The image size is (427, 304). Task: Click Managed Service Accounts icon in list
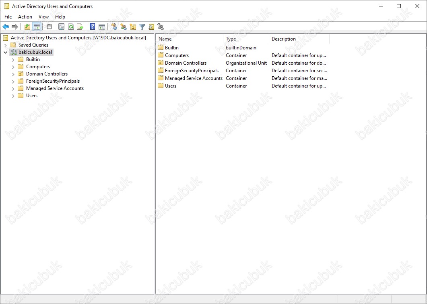pyautogui.click(x=161, y=78)
